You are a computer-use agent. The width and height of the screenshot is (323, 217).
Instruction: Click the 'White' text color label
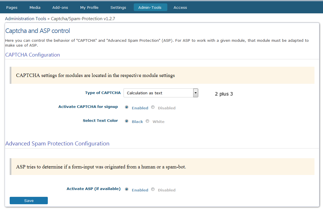coord(159,122)
